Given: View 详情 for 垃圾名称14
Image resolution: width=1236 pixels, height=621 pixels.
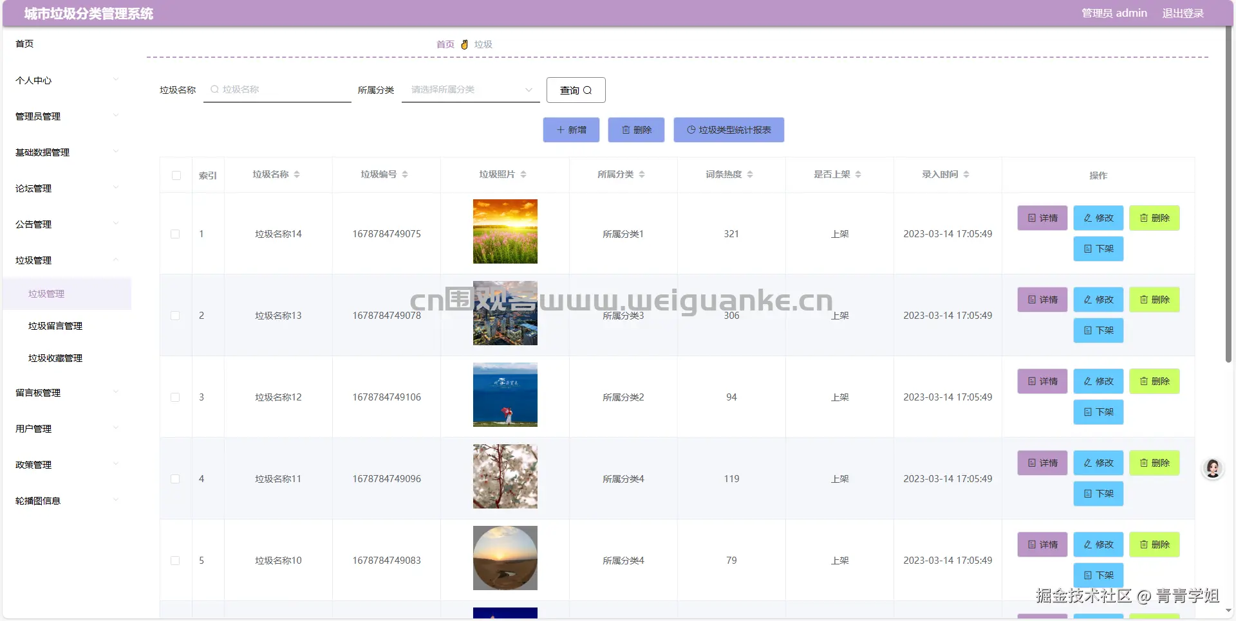Looking at the screenshot, I should point(1042,218).
